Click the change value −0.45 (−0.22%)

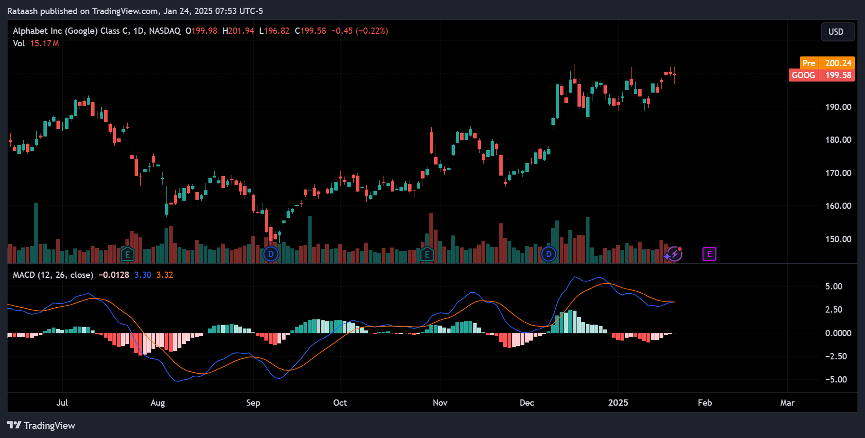(x=360, y=31)
